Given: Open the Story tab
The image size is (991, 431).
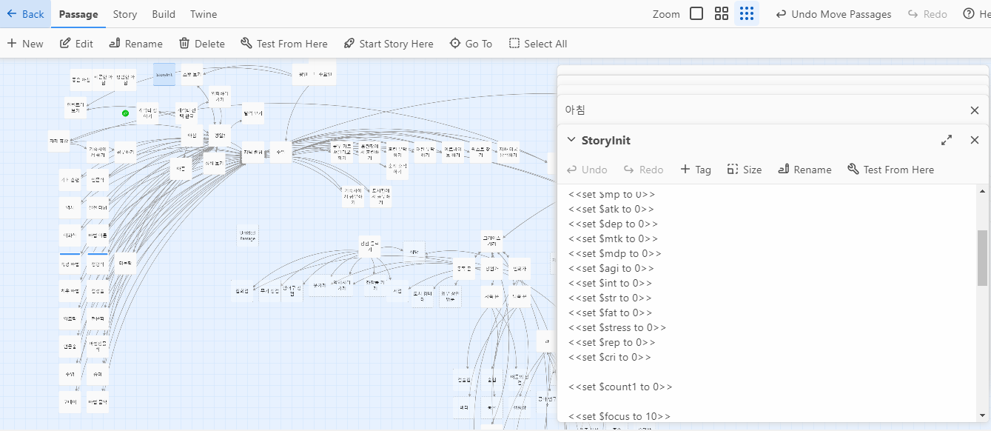Looking at the screenshot, I should point(125,14).
